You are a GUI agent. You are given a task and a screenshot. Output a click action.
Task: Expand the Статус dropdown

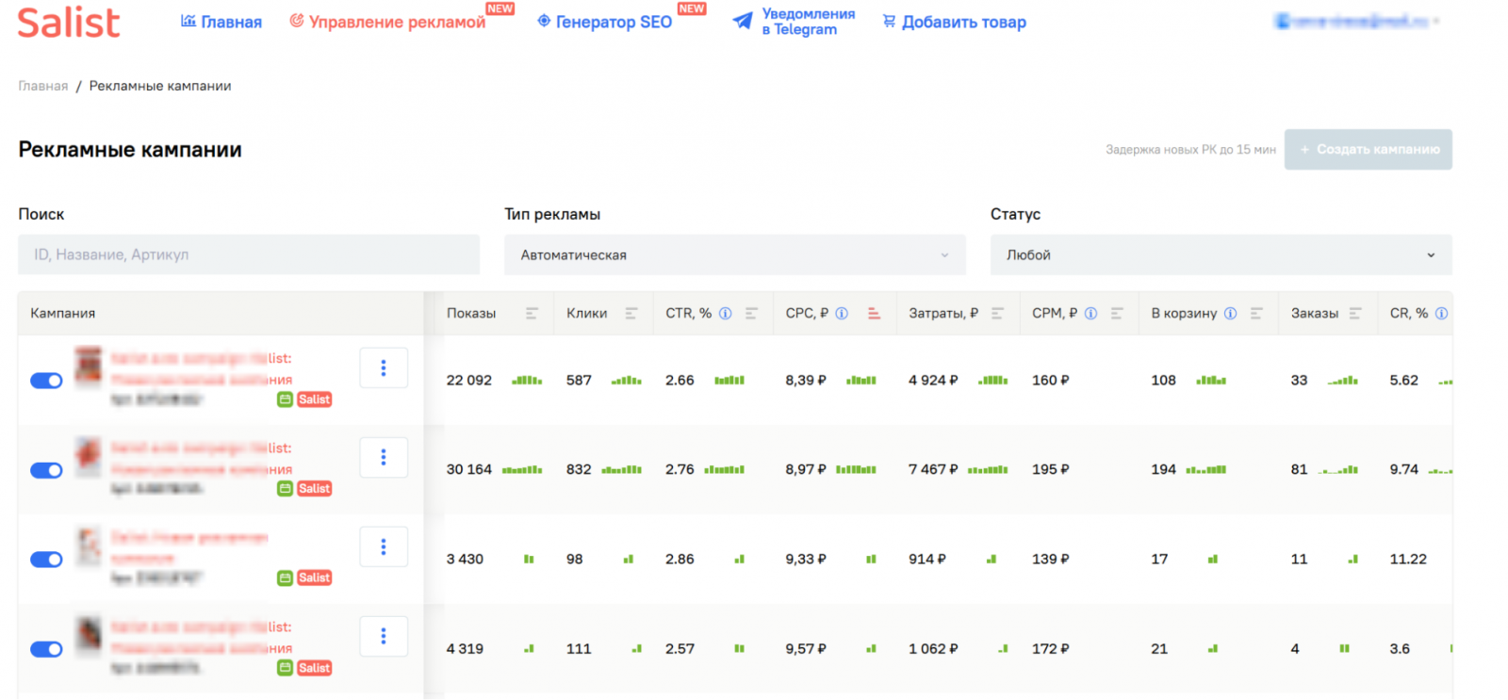[1221, 255]
